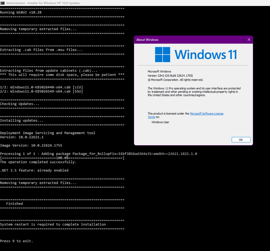Click 'Deployment Image Servicing and Management tool' text
The height and width of the screenshot is (251, 270).
(x=48, y=133)
